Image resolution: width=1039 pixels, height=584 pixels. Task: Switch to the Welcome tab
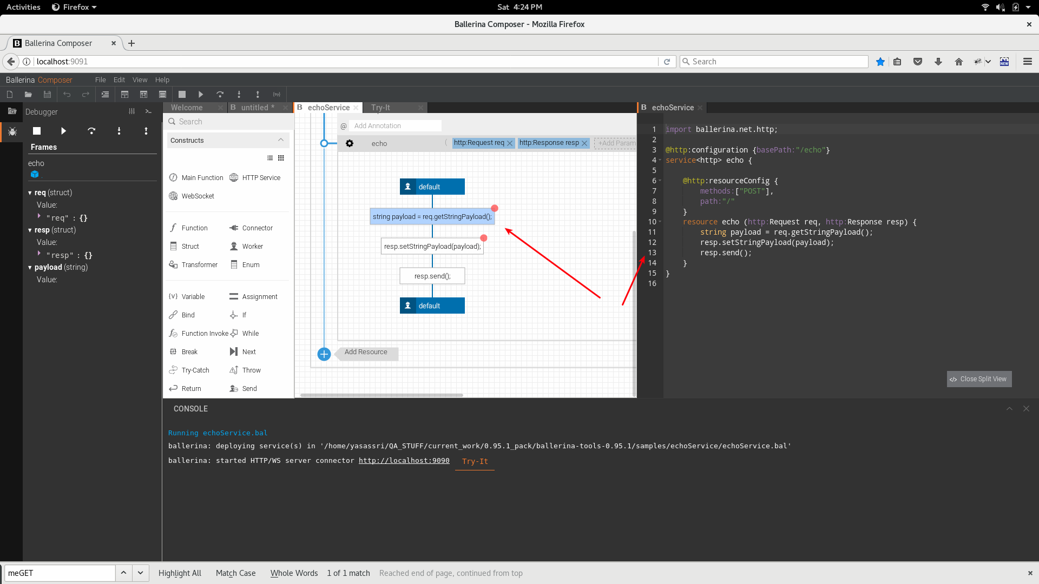pyautogui.click(x=187, y=108)
